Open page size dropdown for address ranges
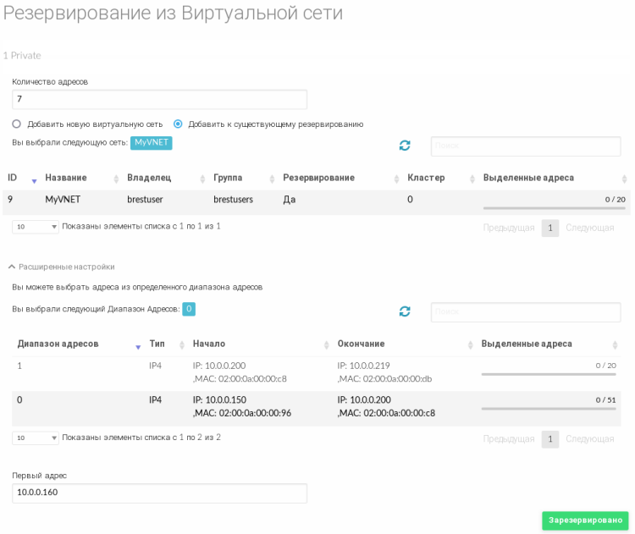This screenshot has height=534, width=635. click(36, 438)
